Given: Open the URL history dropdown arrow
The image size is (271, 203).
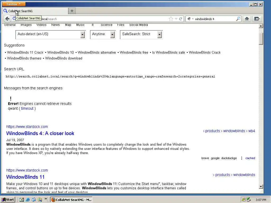Looking at the screenshot, I should (x=176, y=19).
